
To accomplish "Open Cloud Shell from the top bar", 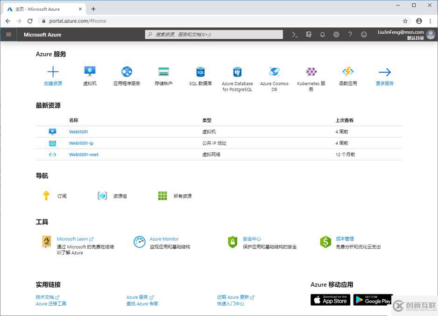I will point(295,35).
